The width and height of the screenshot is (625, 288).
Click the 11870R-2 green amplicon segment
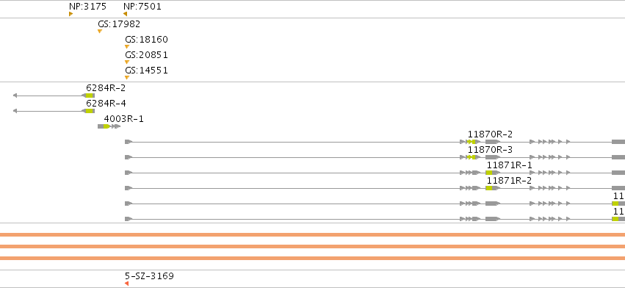coord(472,142)
